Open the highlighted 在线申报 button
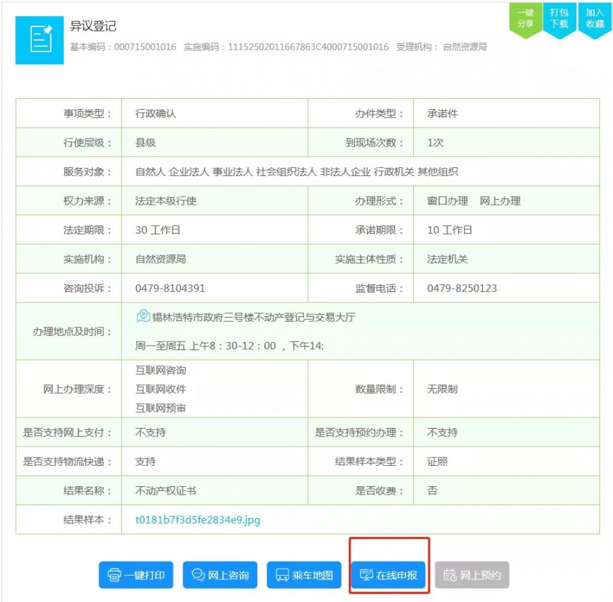Viewport: 613px width, 602px height. [388, 575]
